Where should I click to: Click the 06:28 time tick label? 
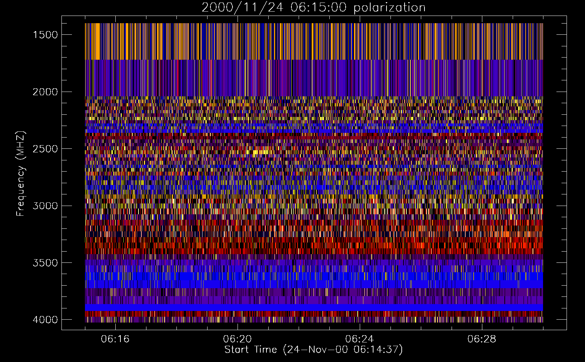click(482, 339)
